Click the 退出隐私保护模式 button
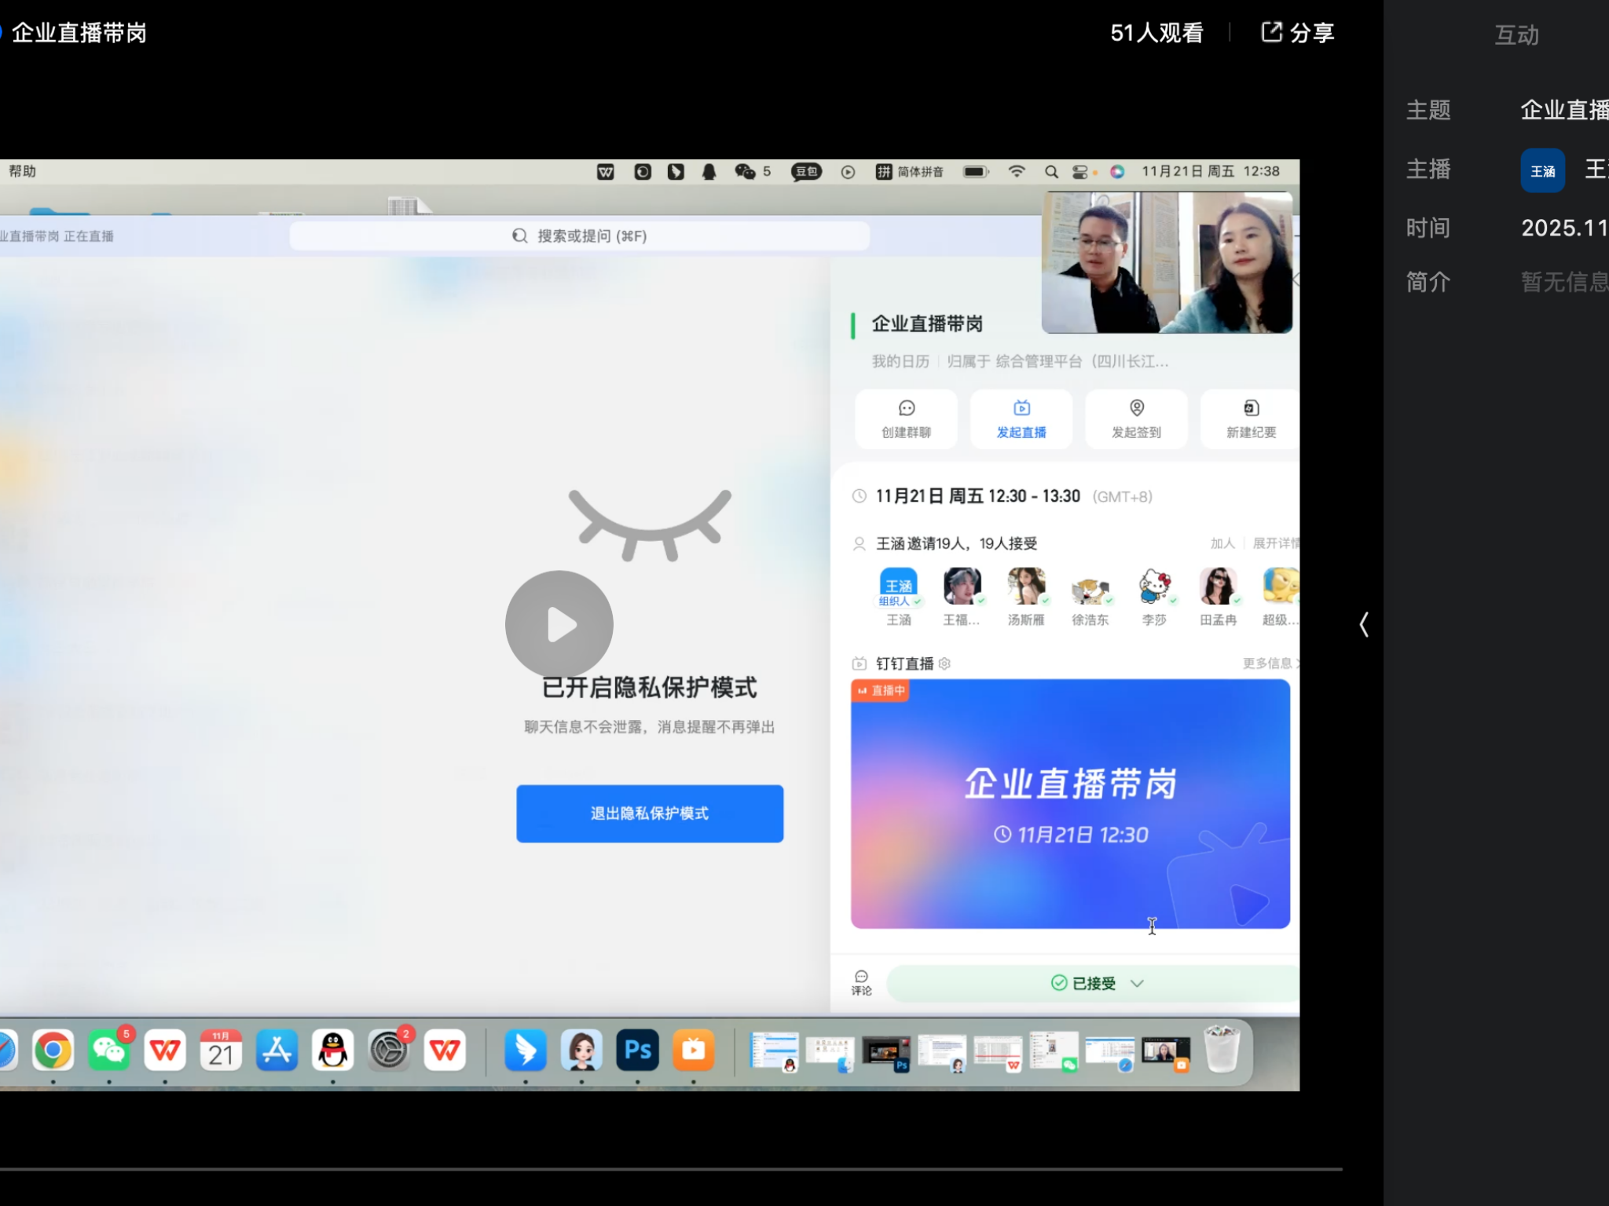This screenshot has height=1206, width=1609. coord(649,813)
